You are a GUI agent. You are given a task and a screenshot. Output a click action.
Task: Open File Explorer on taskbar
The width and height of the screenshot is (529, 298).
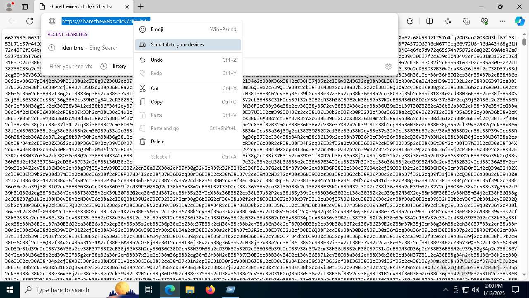(x=190, y=290)
